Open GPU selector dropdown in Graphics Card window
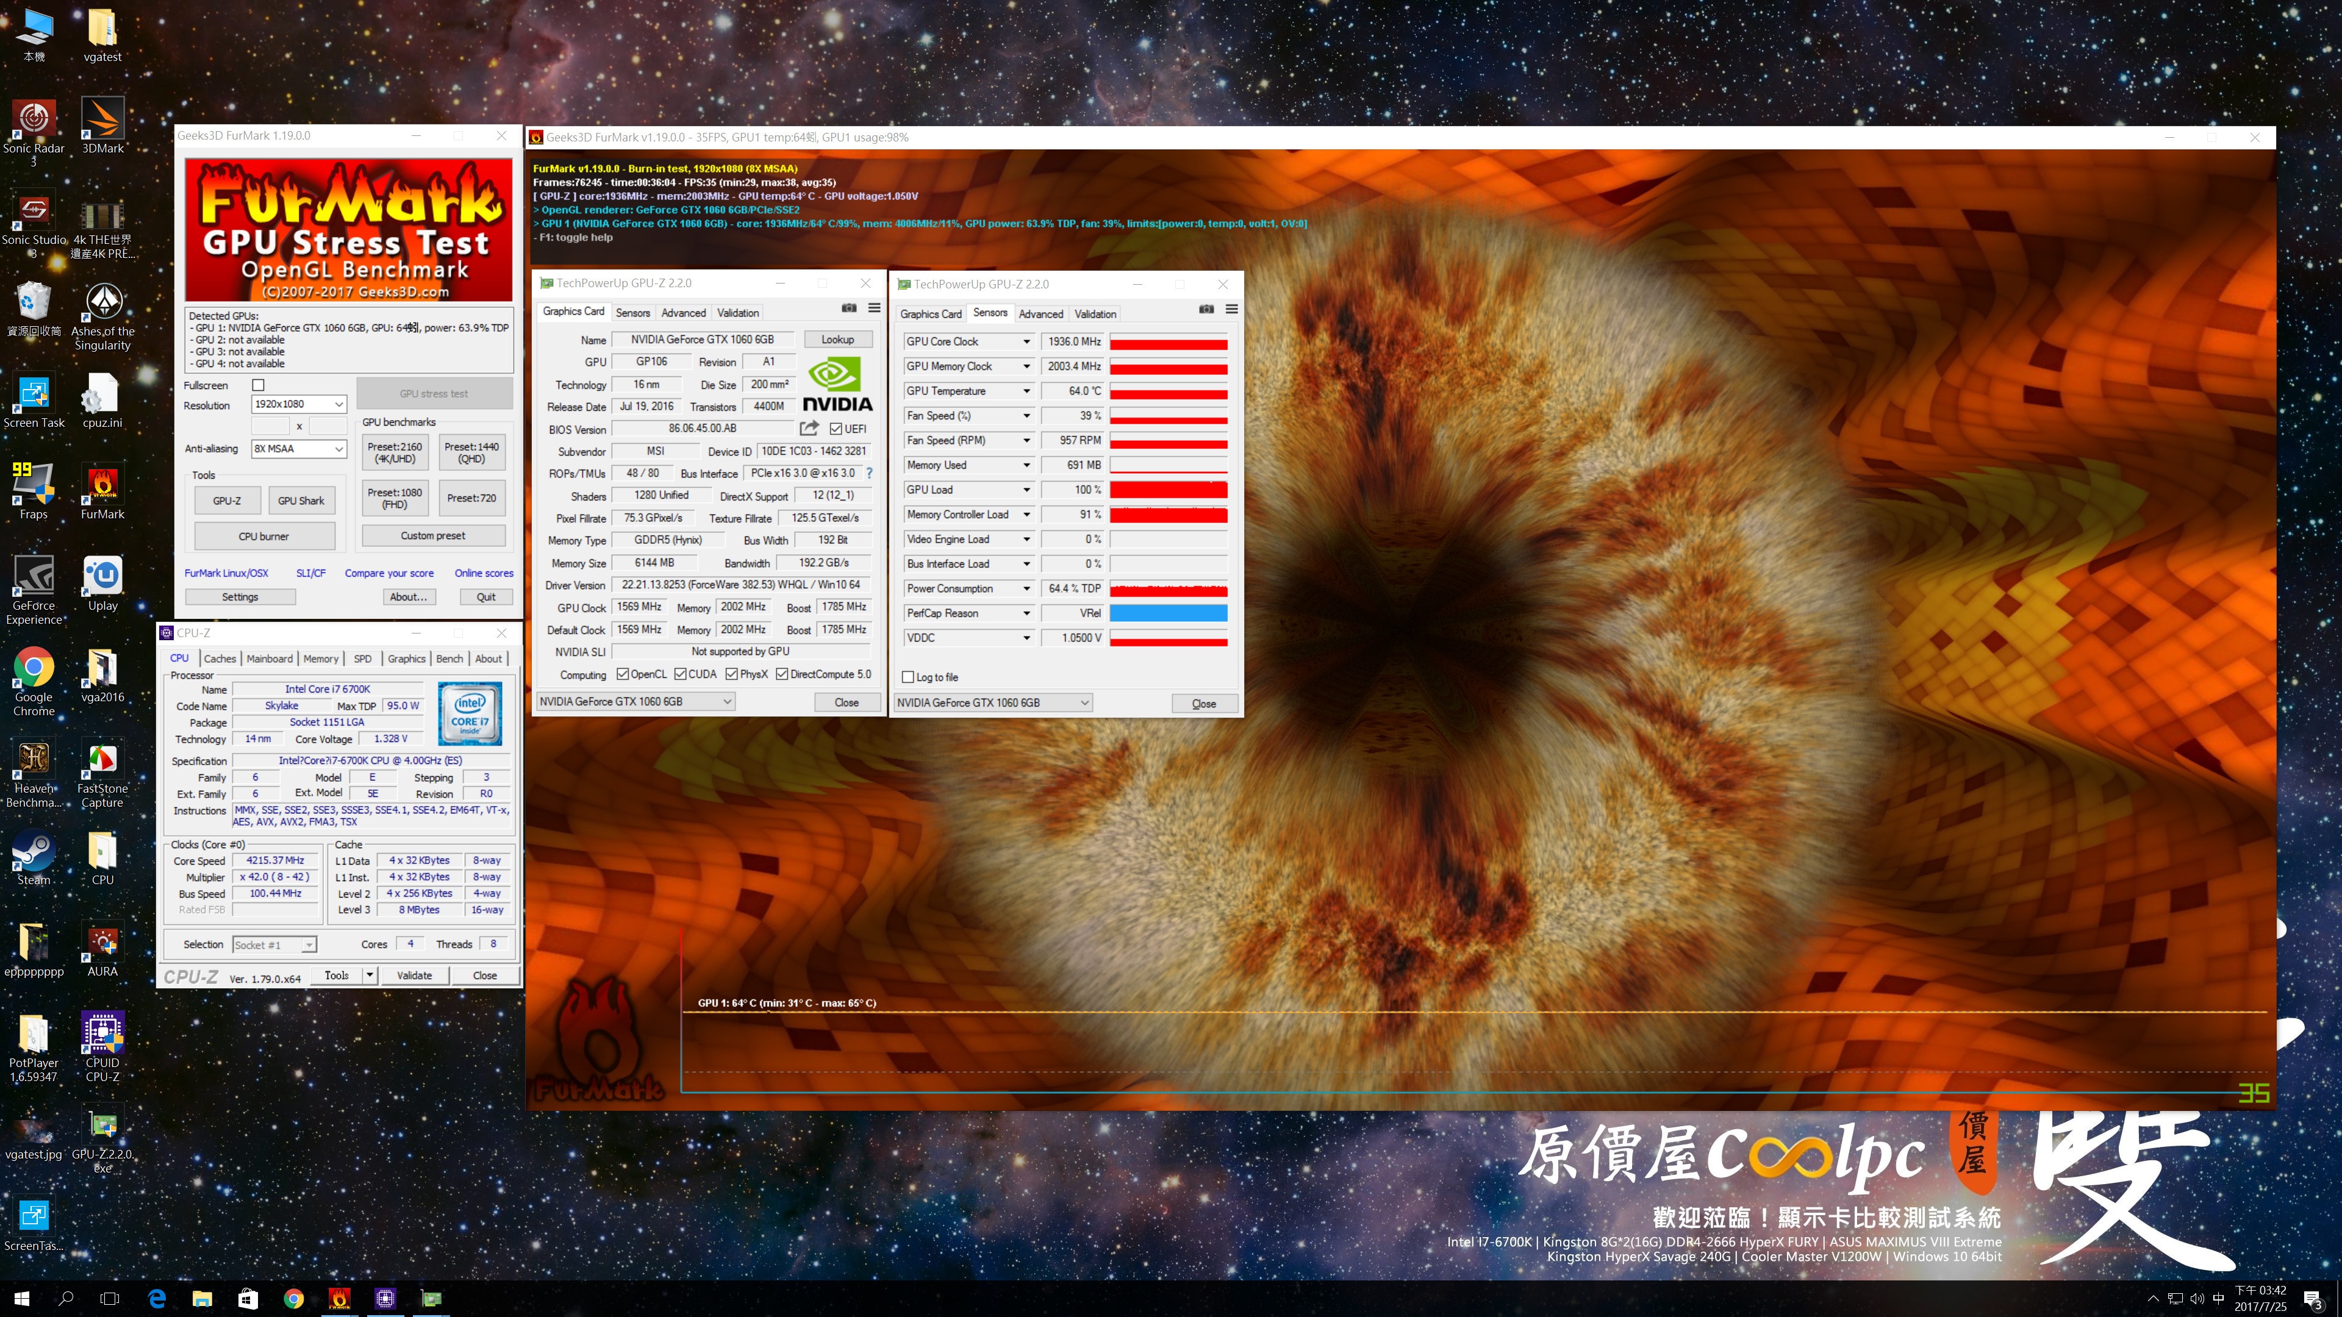Viewport: 2342px width, 1317px height. tap(634, 702)
